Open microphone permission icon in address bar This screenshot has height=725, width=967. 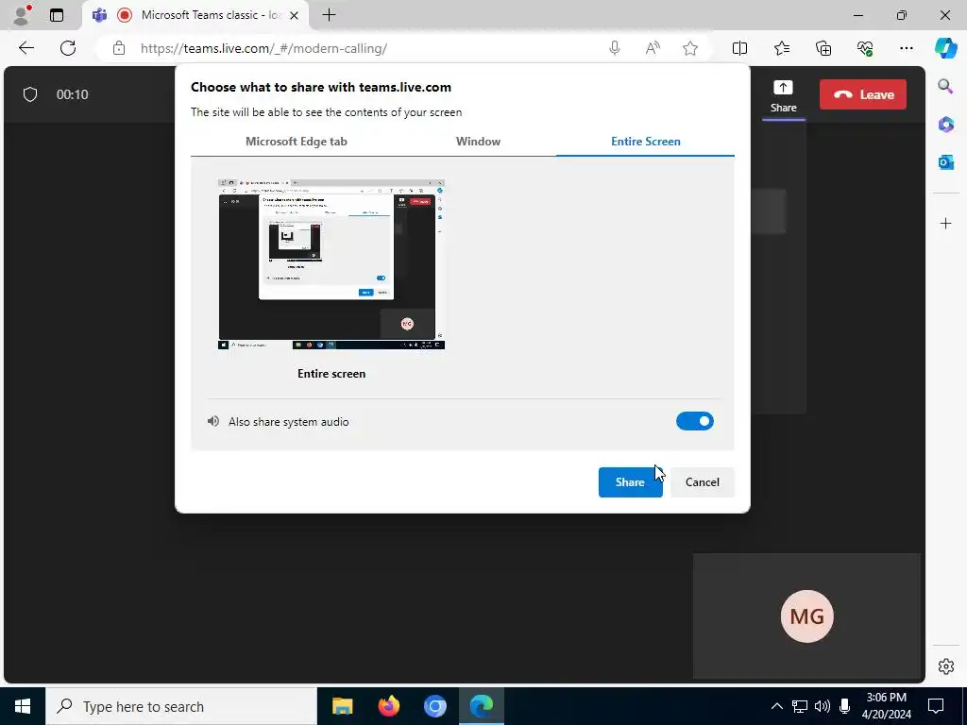pos(614,48)
